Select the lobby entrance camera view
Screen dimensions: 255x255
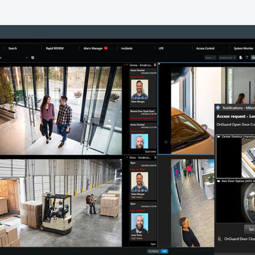[61, 110]
